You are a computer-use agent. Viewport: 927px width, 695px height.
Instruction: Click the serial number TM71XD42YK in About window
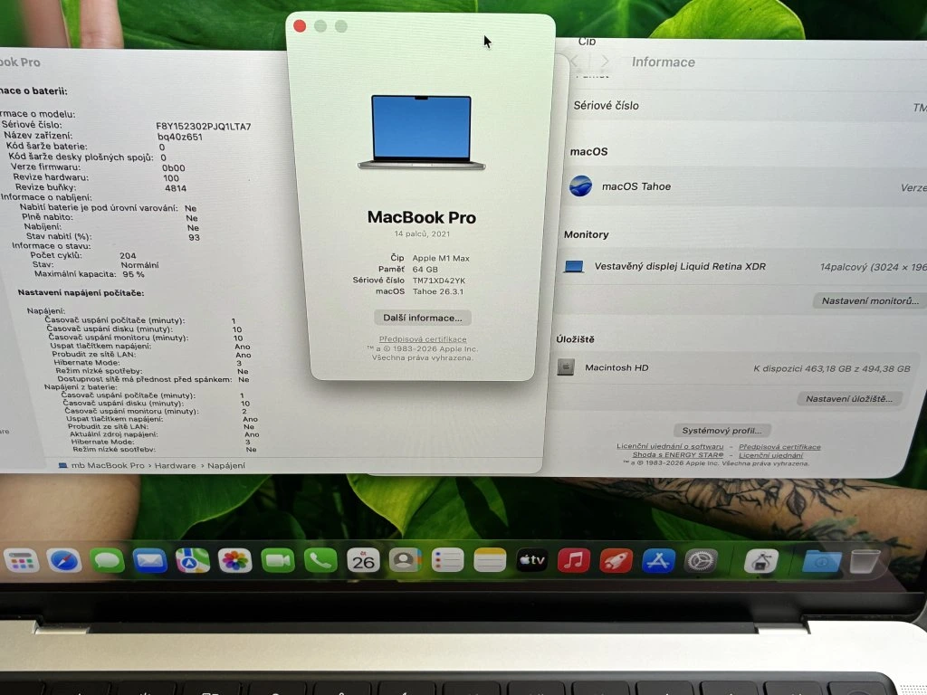pyautogui.click(x=439, y=281)
